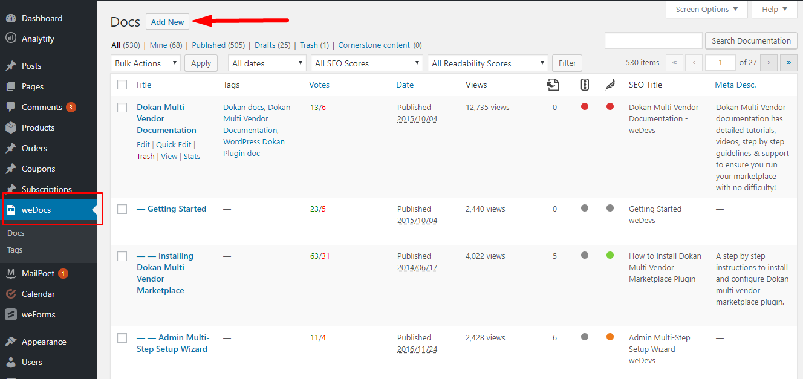Show Drafts (25) docs
This screenshot has height=379, width=803.
pyautogui.click(x=272, y=45)
